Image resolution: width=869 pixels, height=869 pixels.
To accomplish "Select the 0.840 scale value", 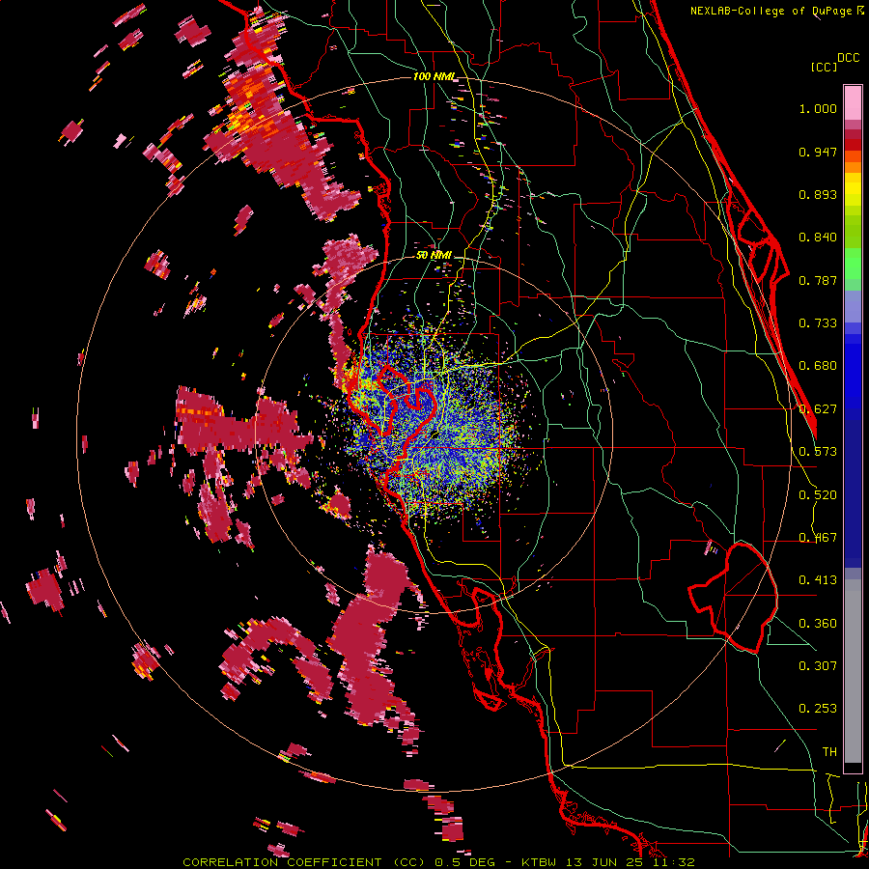I will pos(818,238).
